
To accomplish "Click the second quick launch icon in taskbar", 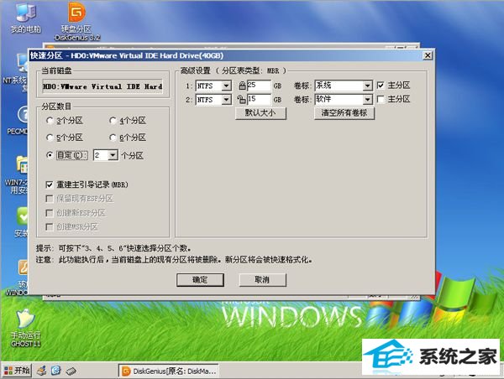I will point(56,371).
